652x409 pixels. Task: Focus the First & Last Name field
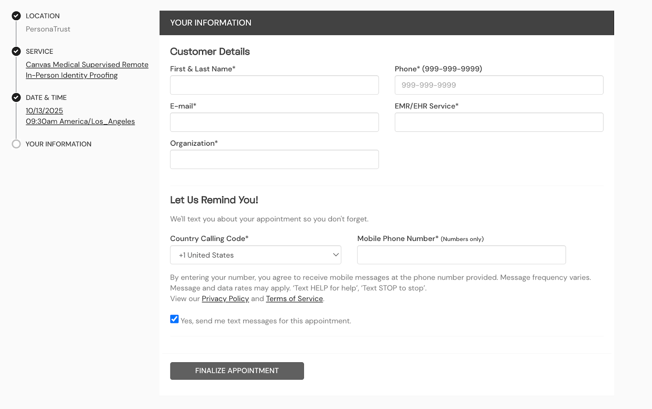274,85
